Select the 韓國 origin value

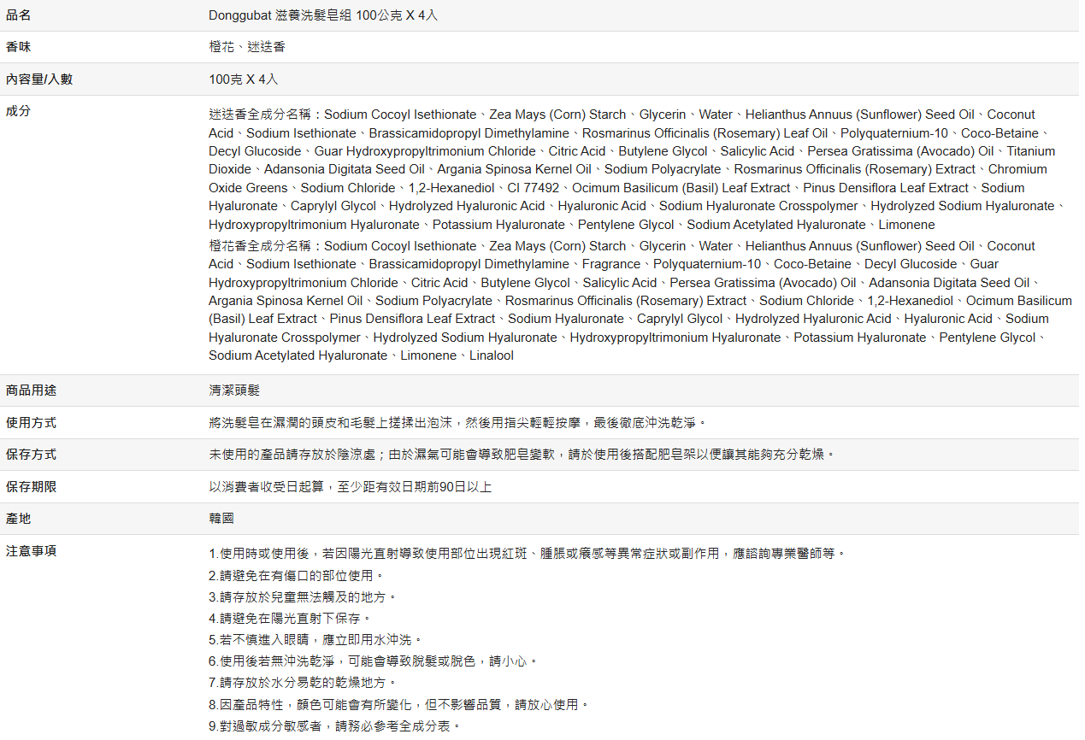221,519
